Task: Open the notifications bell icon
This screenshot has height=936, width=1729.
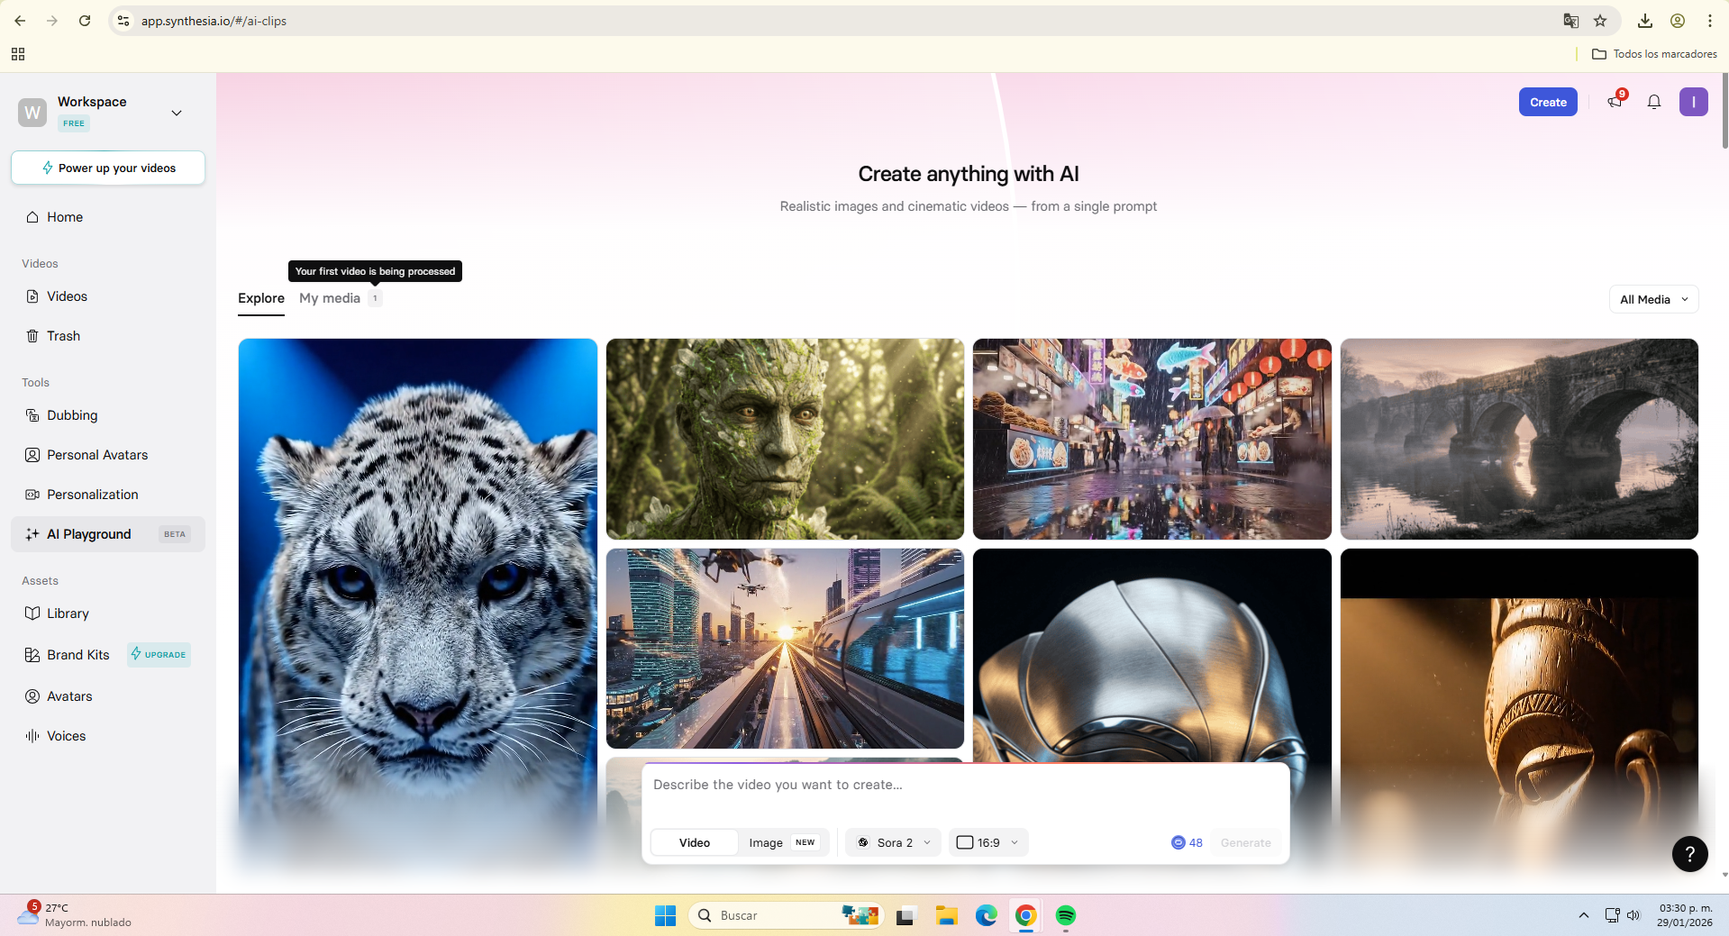Action: click(x=1653, y=102)
